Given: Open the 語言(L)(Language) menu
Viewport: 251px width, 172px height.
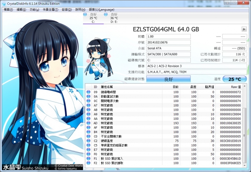Looking at the screenshot, I should pyautogui.click(x=102, y=10).
